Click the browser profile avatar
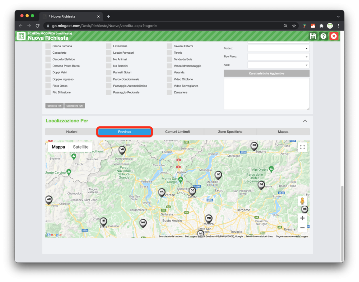The image size is (359, 282). (330, 26)
